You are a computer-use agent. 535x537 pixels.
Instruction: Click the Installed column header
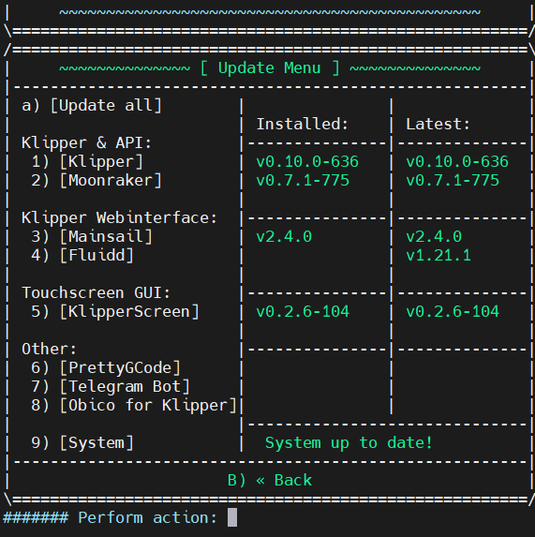click(x=303, y=124)
